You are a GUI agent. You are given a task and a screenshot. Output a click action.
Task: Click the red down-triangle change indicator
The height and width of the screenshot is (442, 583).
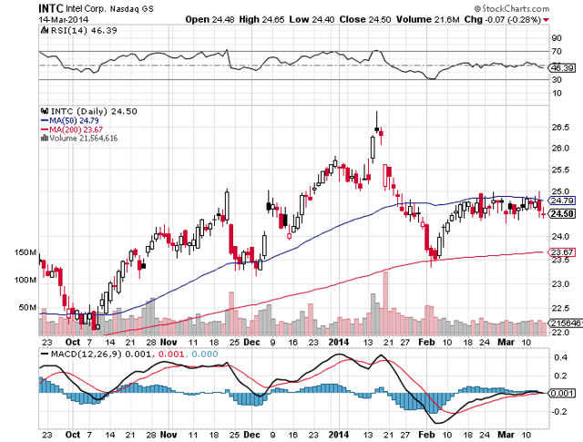[546, 20]
